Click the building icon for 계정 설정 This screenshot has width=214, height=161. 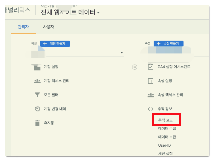[37, 67]
